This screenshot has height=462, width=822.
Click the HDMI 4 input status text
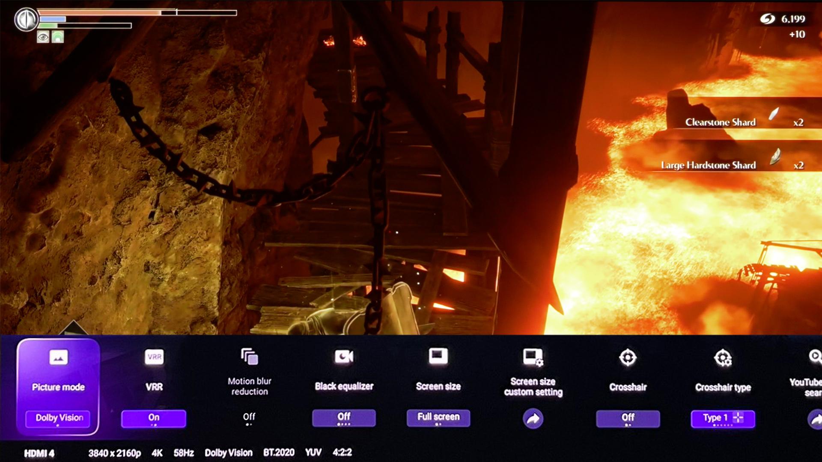(x=39, y=453)
